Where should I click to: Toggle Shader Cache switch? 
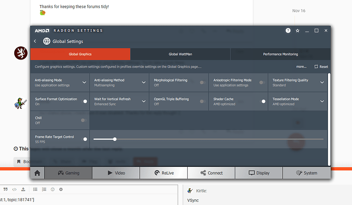262,101
